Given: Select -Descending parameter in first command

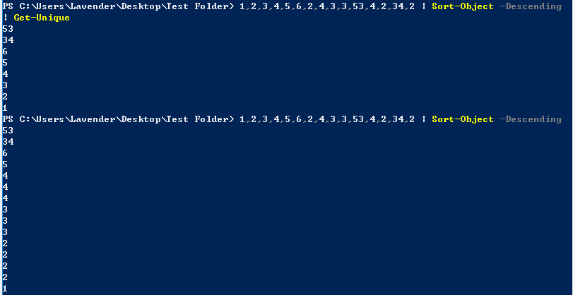Looking at the screenshot, I should pos(530,6).
